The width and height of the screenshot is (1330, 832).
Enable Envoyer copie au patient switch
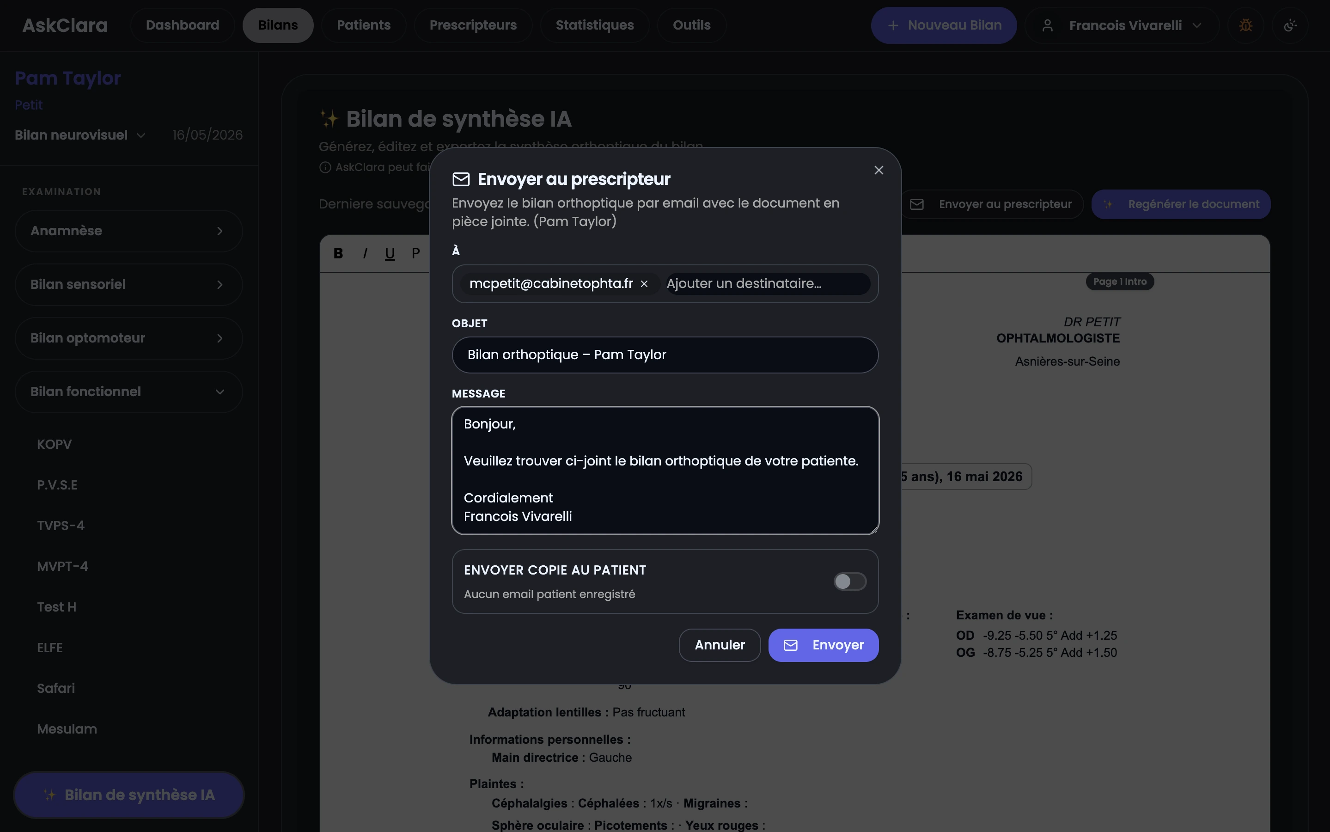pyautogui.click(x=850, y=581)
